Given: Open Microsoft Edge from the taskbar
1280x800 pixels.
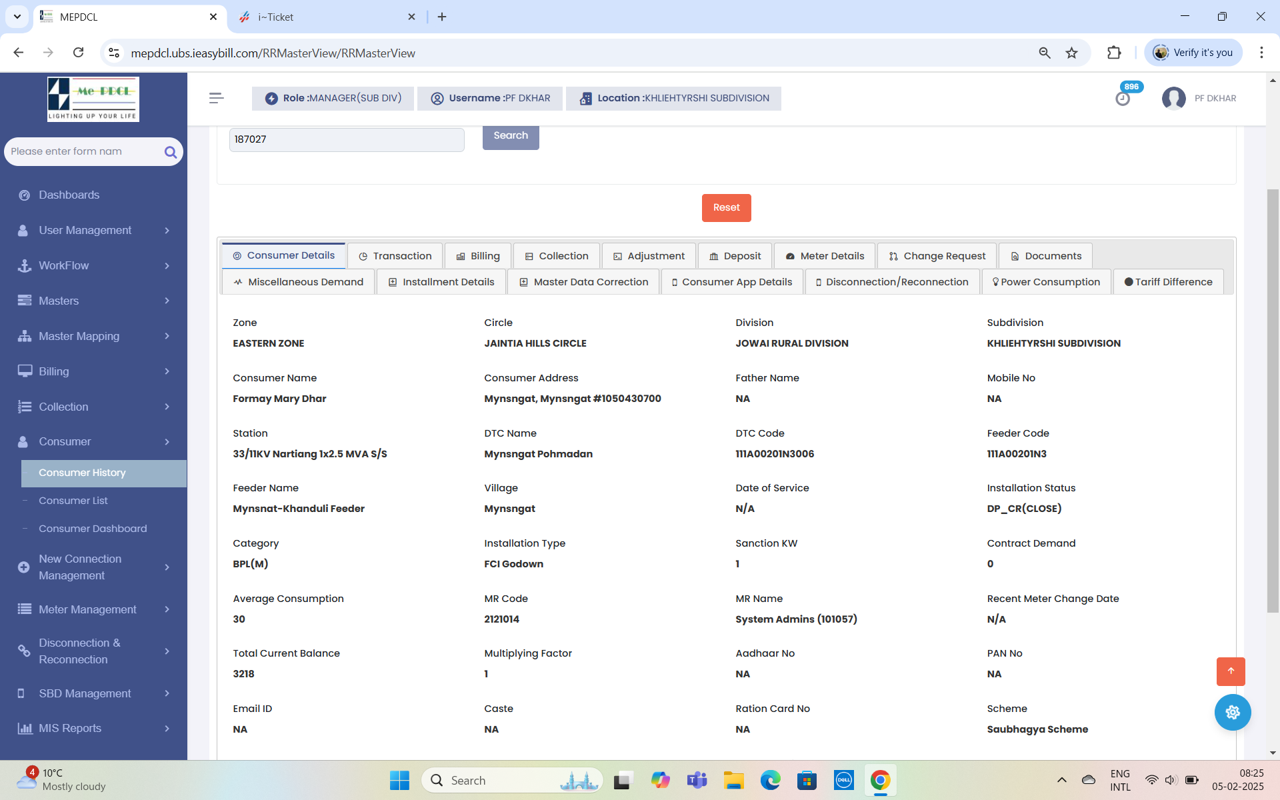Looking at the screenshot, I should (770, 780).
